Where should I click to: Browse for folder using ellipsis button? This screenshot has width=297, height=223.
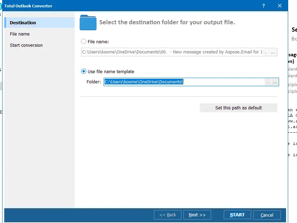(275, 82)
